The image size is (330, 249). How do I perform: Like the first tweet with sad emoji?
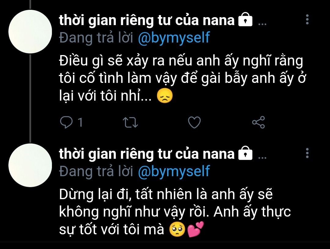tap(194, 122)
